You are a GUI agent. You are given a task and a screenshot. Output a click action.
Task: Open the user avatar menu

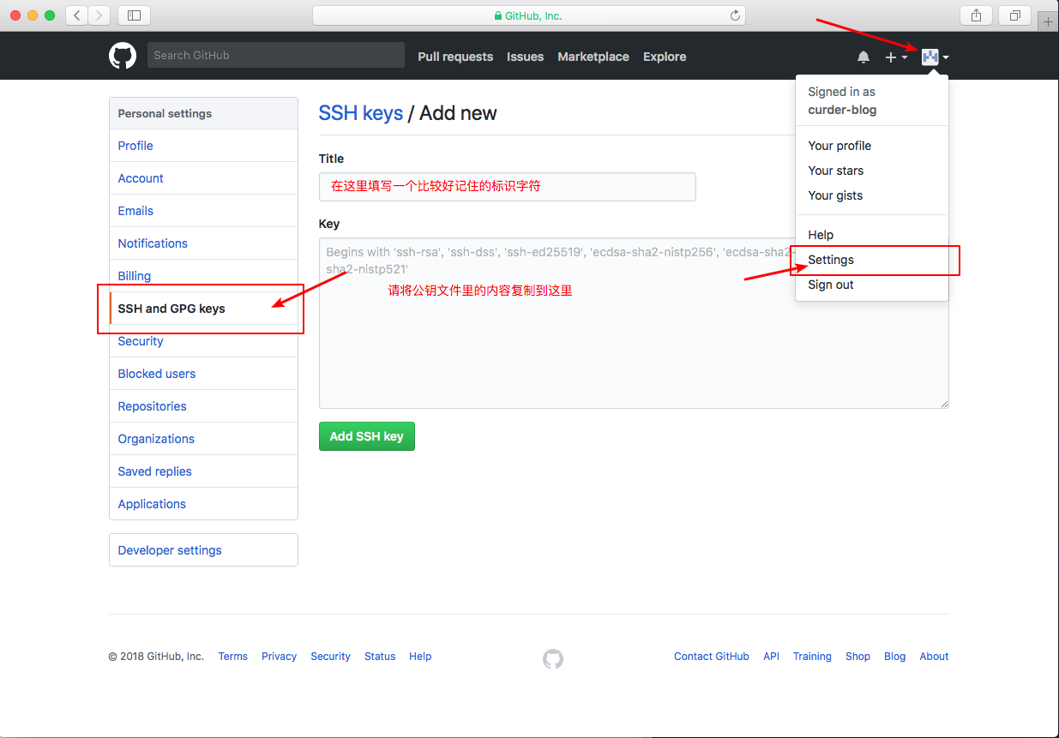[935, 57]
